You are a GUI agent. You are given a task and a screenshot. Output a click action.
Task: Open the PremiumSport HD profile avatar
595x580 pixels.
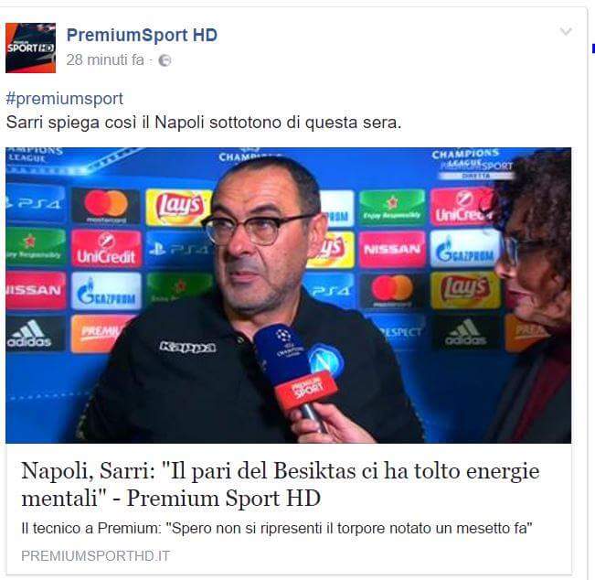(30, 48)
